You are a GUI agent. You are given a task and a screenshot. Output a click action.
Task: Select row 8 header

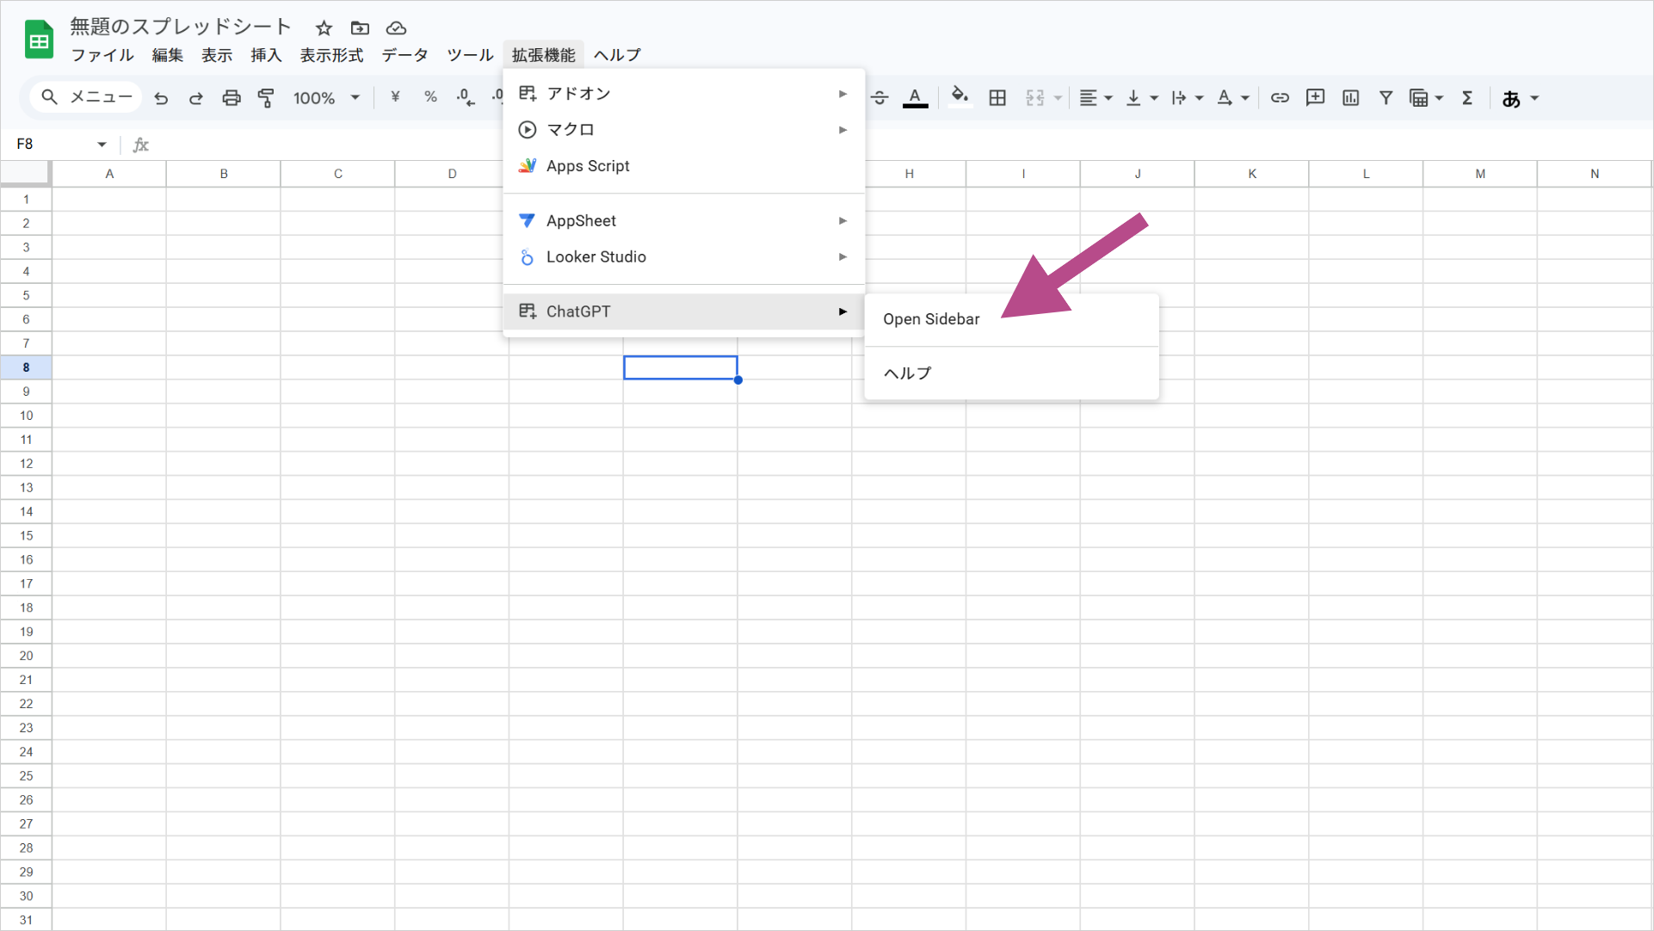(26, 367)
